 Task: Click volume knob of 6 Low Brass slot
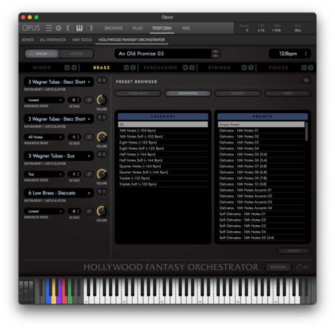tap(102, 211)
